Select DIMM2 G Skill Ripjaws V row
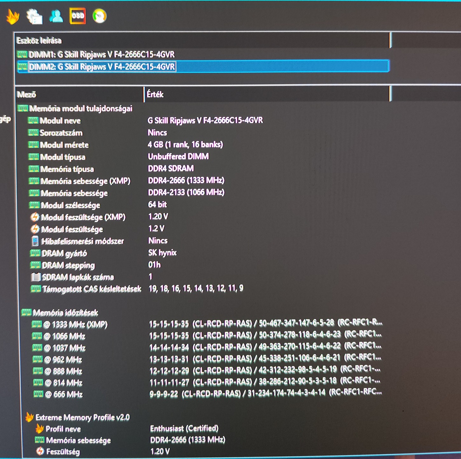The image size is (461, 459). coord(203,66)
